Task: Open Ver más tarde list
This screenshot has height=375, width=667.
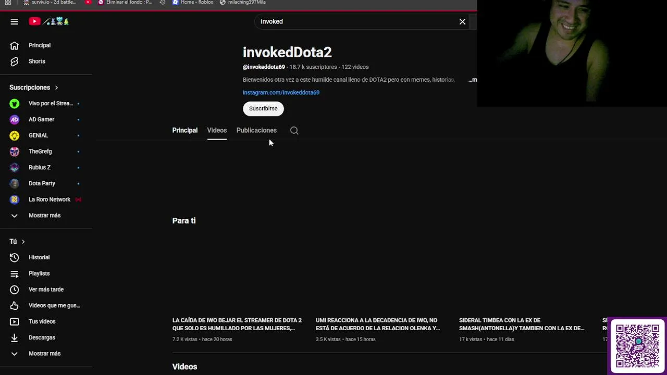Action: point(46,290)
